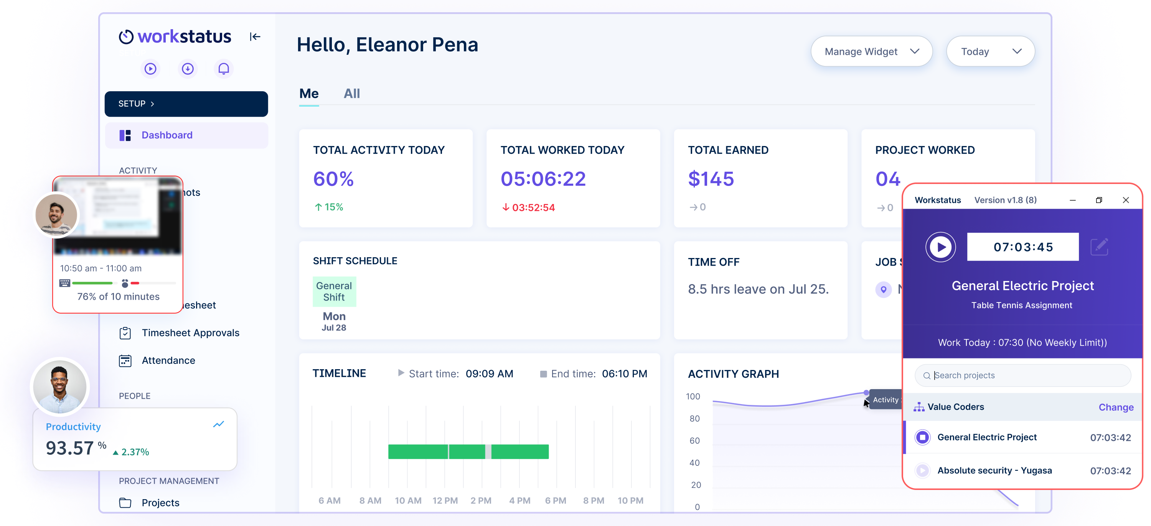
Task: Click the search magnifier icon in tracker
Action: pyautogui.click(x=927, y=376)
